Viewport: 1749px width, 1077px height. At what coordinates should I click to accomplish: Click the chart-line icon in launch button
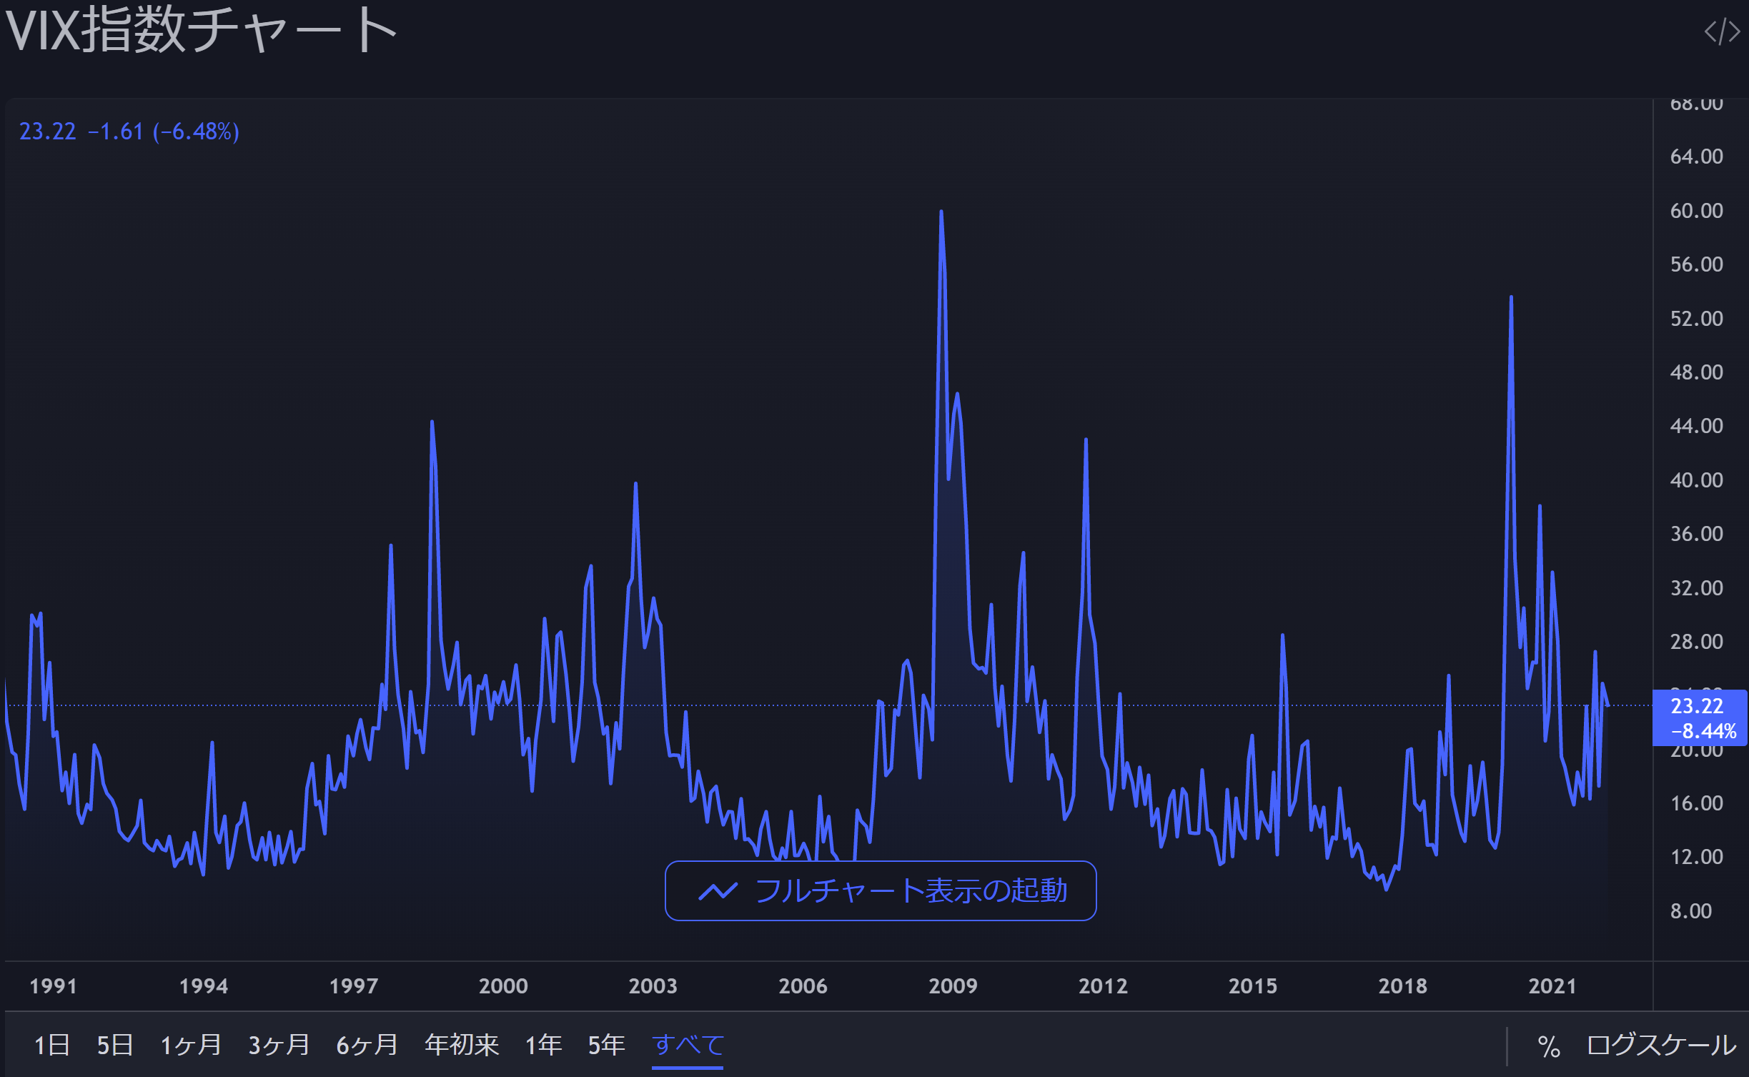[718, 891]
